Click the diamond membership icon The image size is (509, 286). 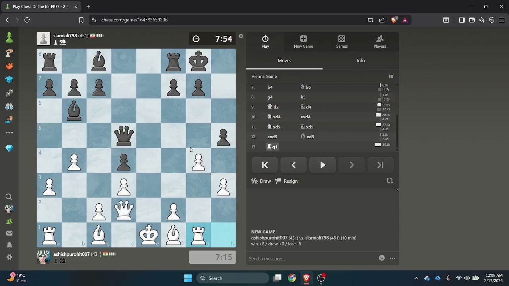tap(9, 148)
